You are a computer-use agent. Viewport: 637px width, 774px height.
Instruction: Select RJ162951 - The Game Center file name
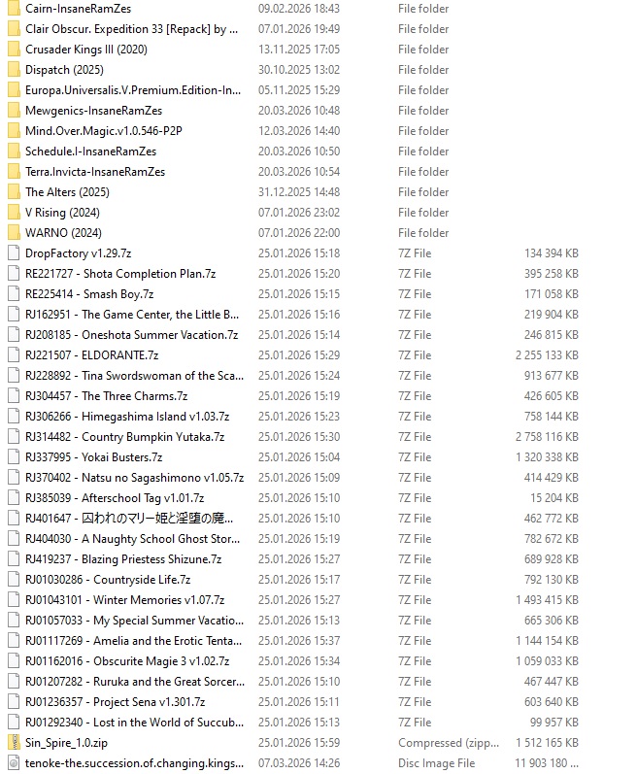tap(132, 315)
